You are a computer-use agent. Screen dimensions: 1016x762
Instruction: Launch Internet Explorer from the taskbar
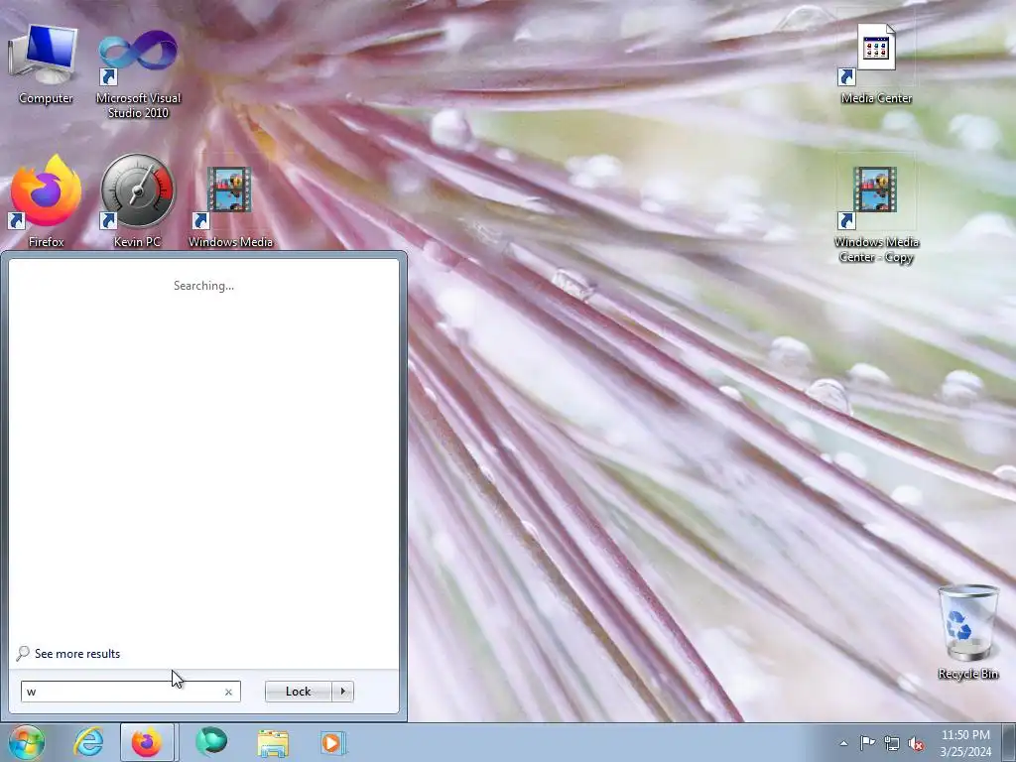tap(88, 742)
